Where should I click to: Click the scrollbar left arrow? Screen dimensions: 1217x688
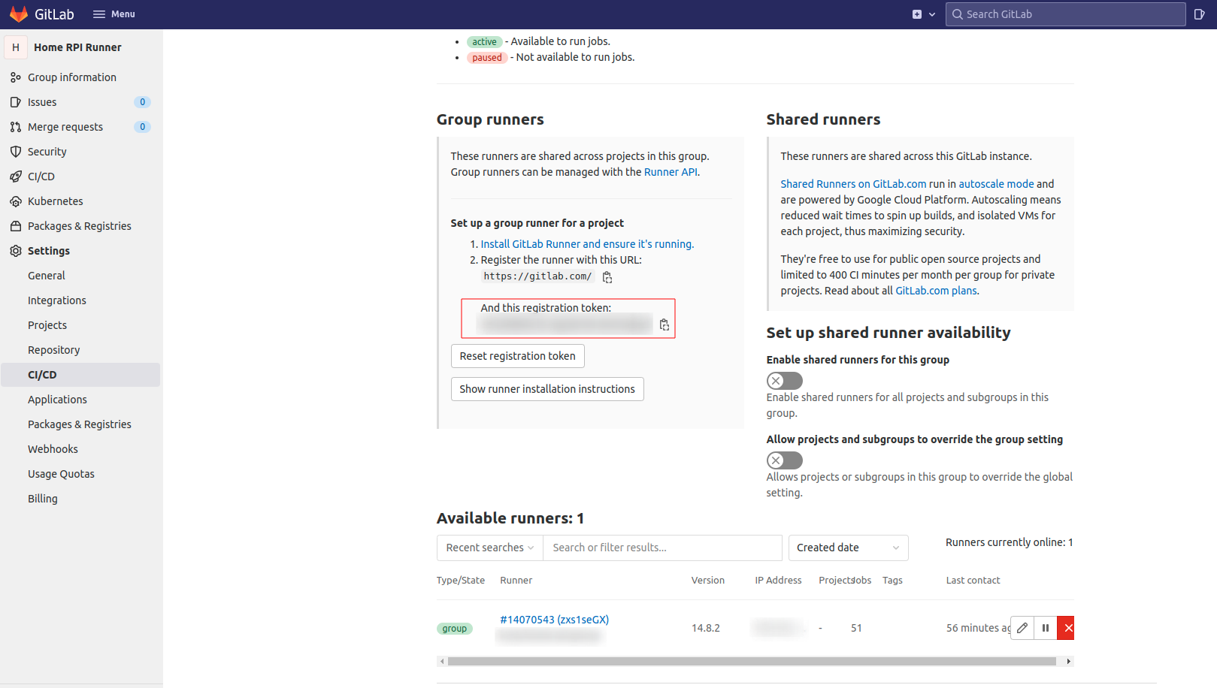(443, 662)
